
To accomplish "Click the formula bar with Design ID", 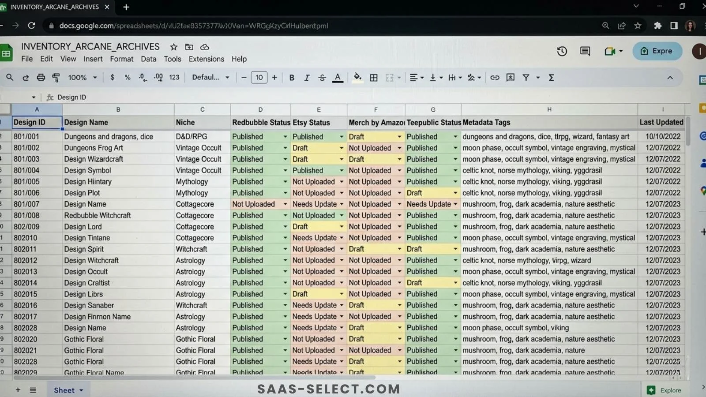I will 371,97.
